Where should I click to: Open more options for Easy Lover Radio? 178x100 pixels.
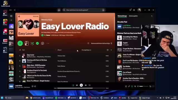pyautogui.click(x=48, y=43)
